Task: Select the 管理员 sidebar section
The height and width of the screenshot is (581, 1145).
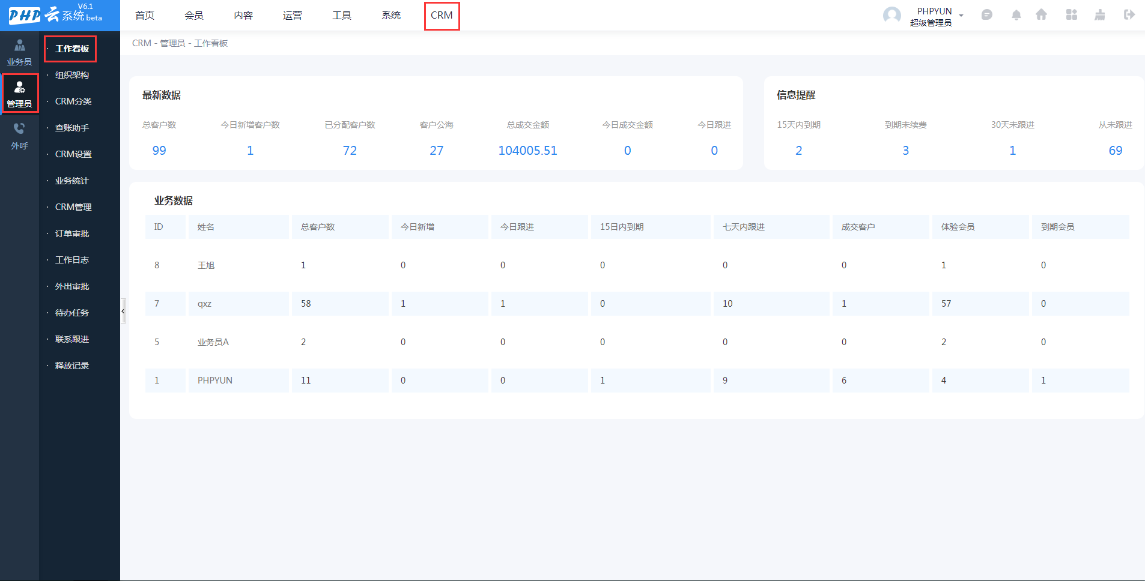Action: coord(19,94)
